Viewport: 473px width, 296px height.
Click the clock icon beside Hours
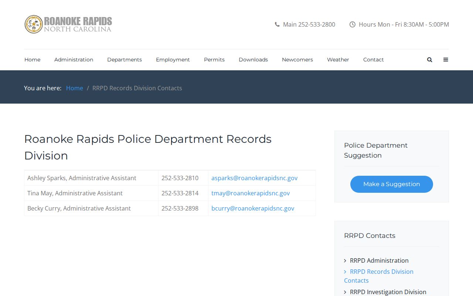[353, 24]
